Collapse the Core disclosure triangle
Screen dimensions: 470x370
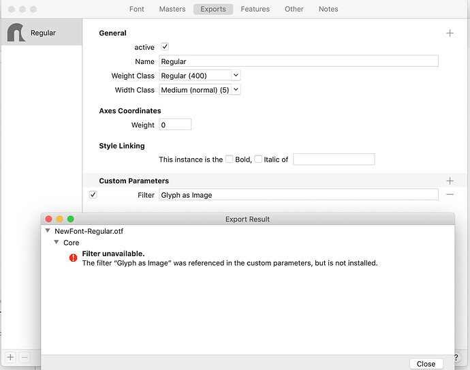pyautogui.click(x=57, y=242)
